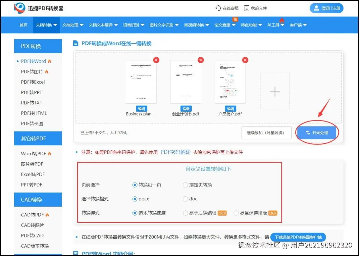Viewport: 359px width, 256px height.
Task: Click OCR badge beside 尽量保持排版
Action: click(273, 213)
